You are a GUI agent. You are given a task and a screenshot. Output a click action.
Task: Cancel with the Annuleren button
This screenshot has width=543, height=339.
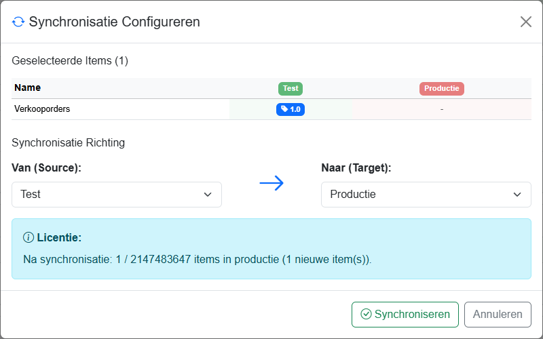(x=498, y=315)
